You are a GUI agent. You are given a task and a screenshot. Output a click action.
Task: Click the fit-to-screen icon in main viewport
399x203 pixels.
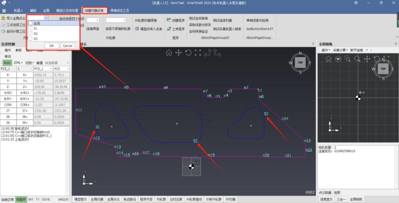click(198, 52)
